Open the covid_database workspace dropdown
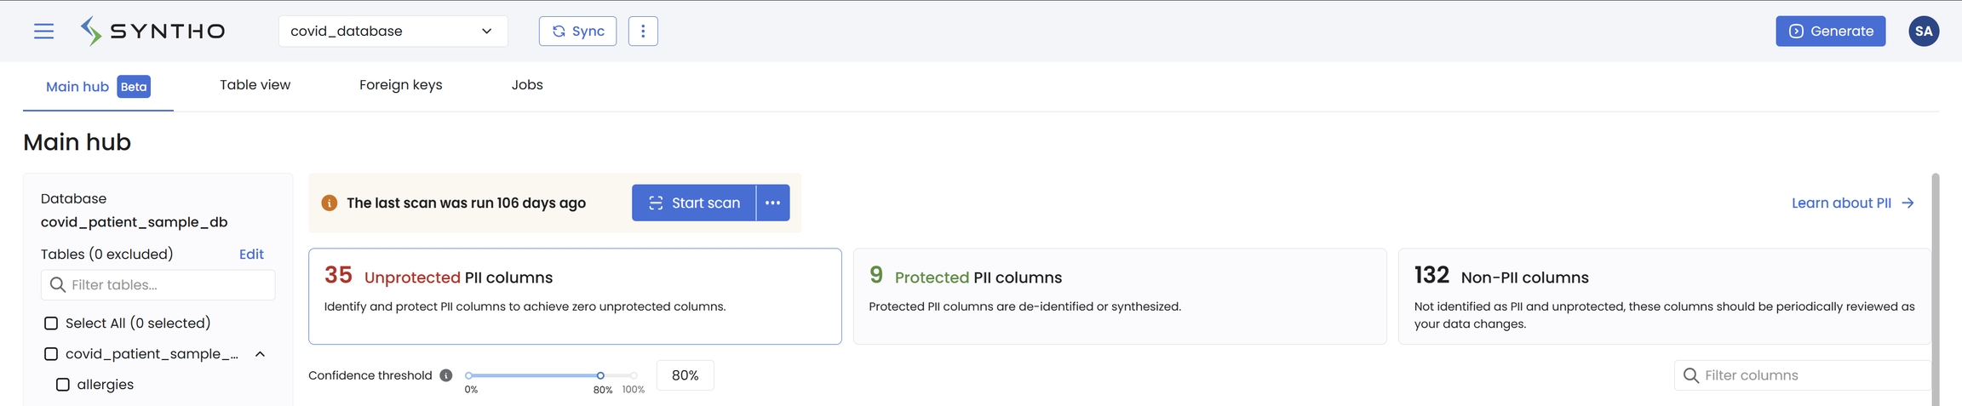 pyautogui.click(x=393, y=31)
